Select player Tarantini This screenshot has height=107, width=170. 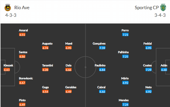point(48,65)
